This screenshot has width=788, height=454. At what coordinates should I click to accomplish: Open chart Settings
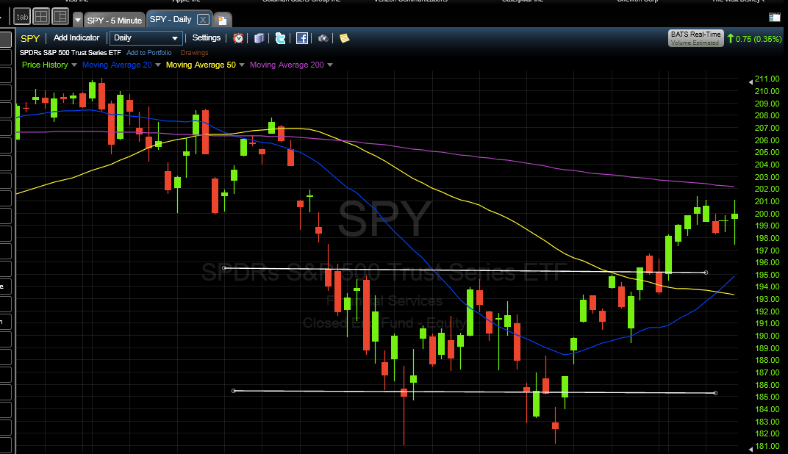point(207,37)
